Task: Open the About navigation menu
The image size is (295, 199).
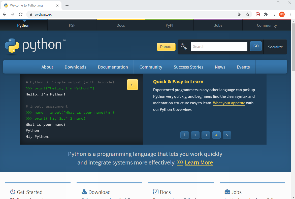Action: point(47,67)
